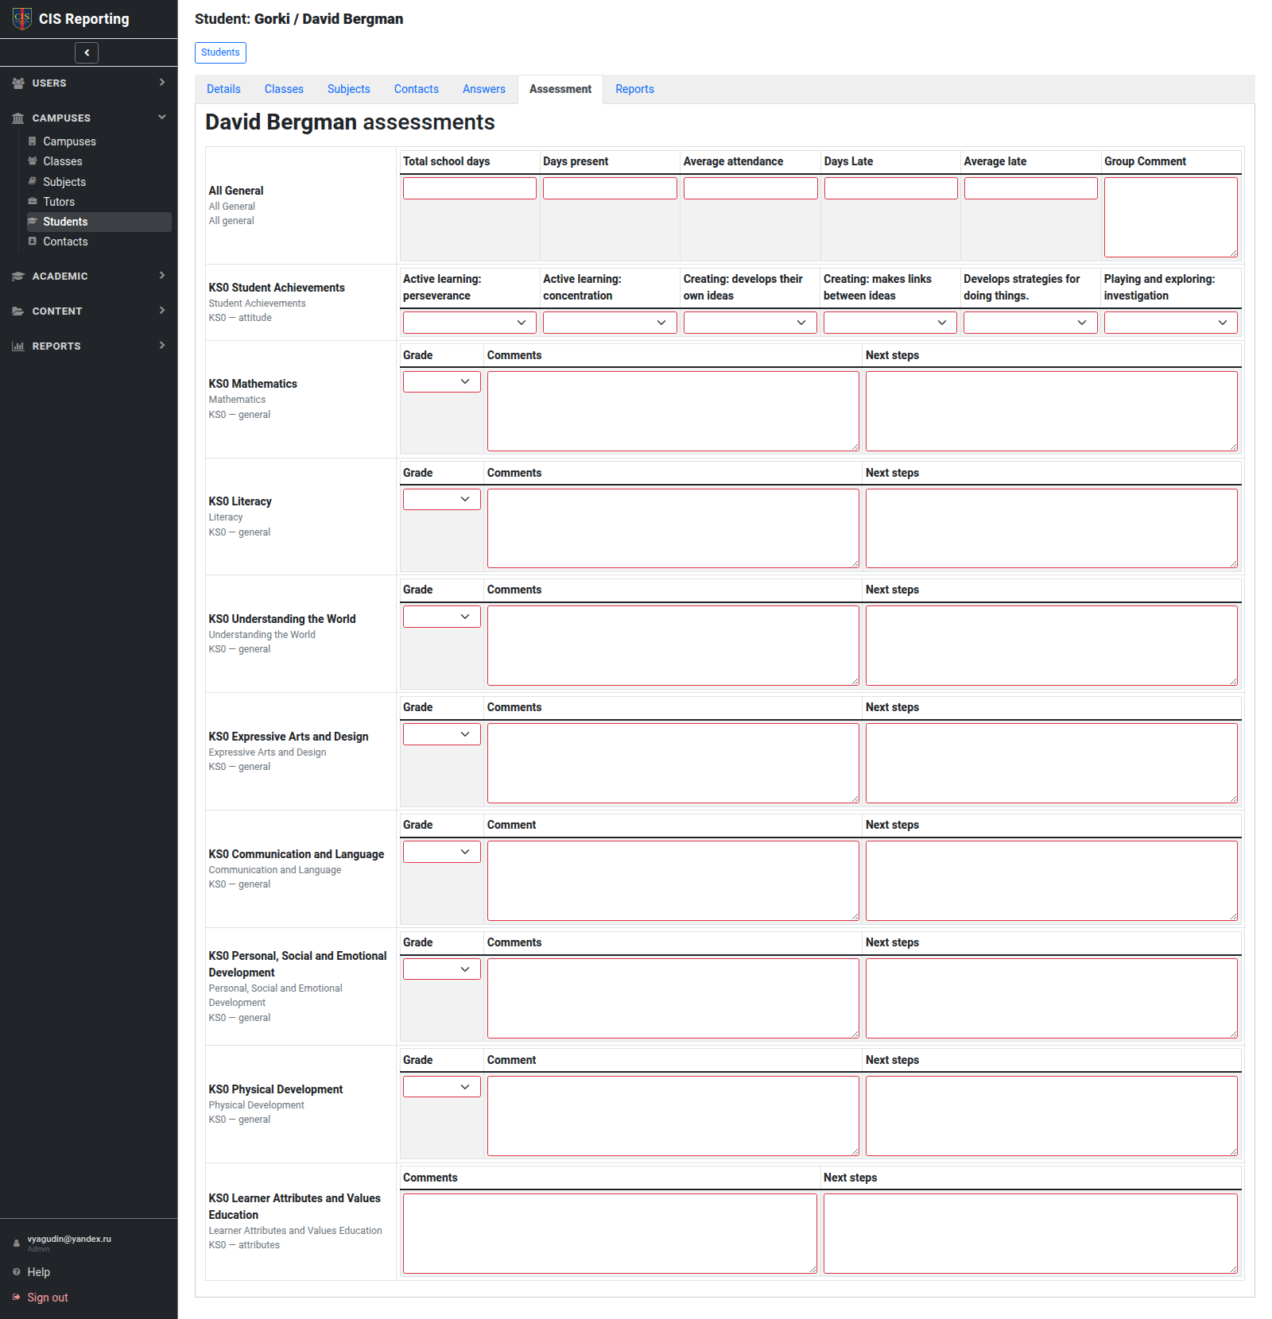
Task: Click the Learner Attributes Comments text area
Action: click(x=610, y=1233)
